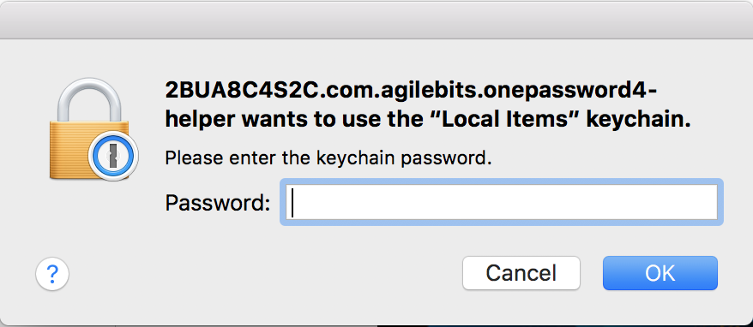The height and width of the screenshot is (327, 753).
Task: Click the "Local Items" keychain name in heading
Action: 506,120
